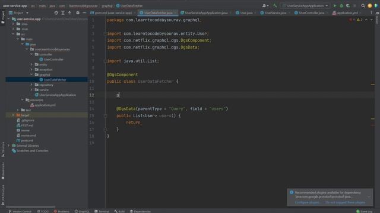Image resolution: width=380 pixels, height=213 pixels.
Task: Expand the repository package
Action: point(31,85)
